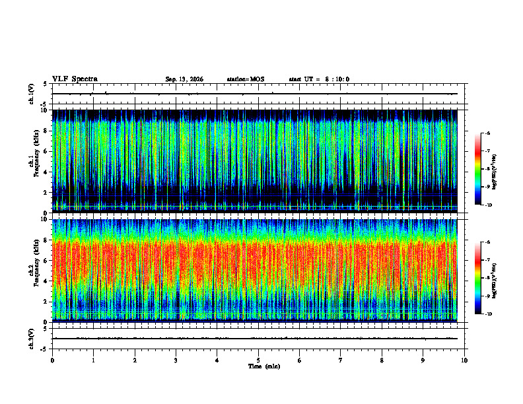Click the station=MOS label

[246, 79]
